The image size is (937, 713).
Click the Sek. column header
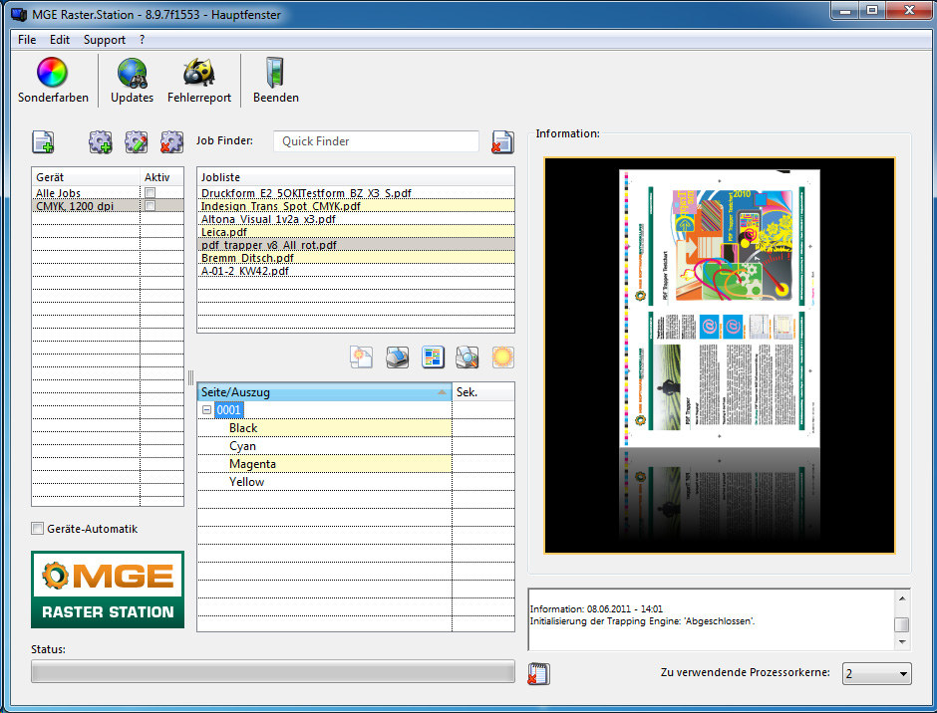[x=483, y=392]
